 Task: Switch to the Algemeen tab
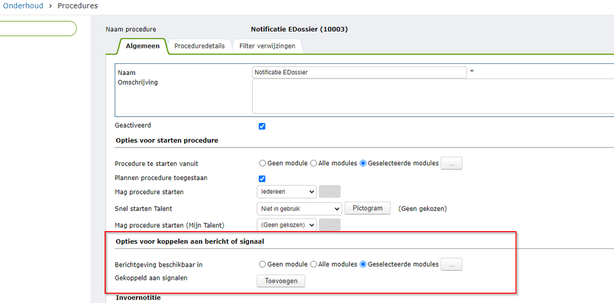143,46
